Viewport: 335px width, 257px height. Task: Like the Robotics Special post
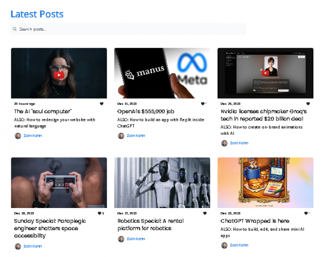[205, 213]
